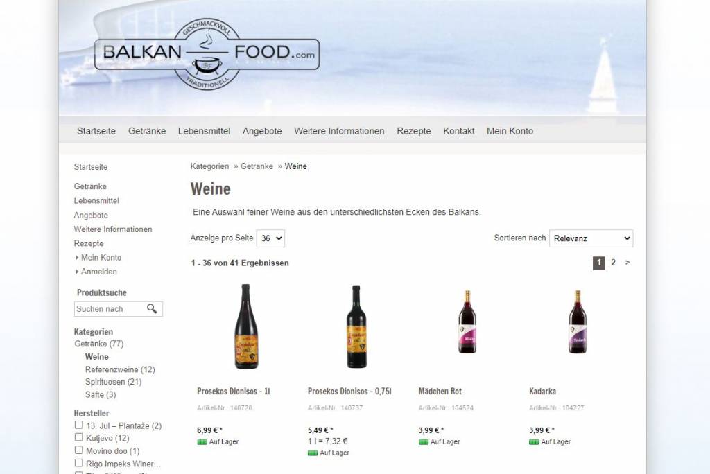Open the Prosekos Dionisos 0,75l bottle image
Screen dimensions: 710x474
pos(357,326)
